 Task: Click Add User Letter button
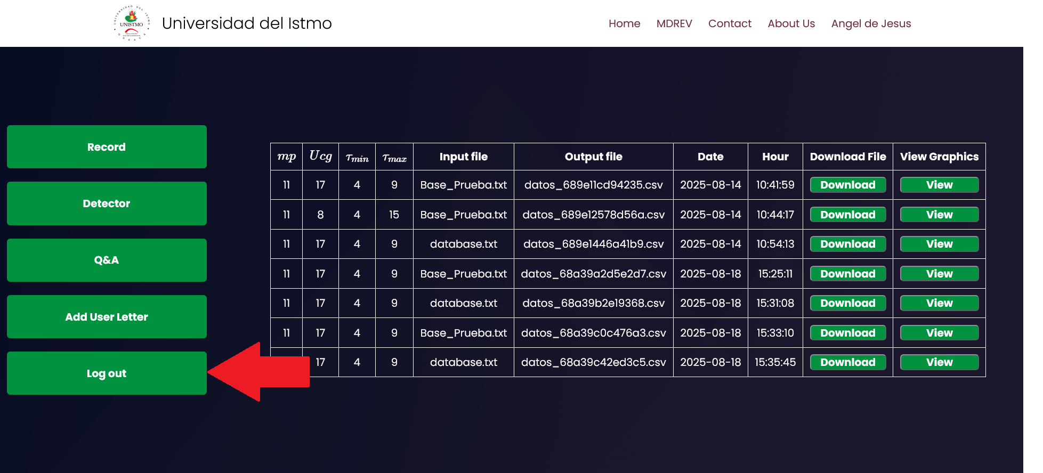107,317
